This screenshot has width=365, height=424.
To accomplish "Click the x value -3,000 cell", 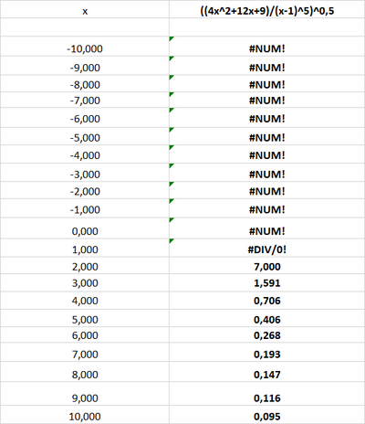I will pos(85,173).
